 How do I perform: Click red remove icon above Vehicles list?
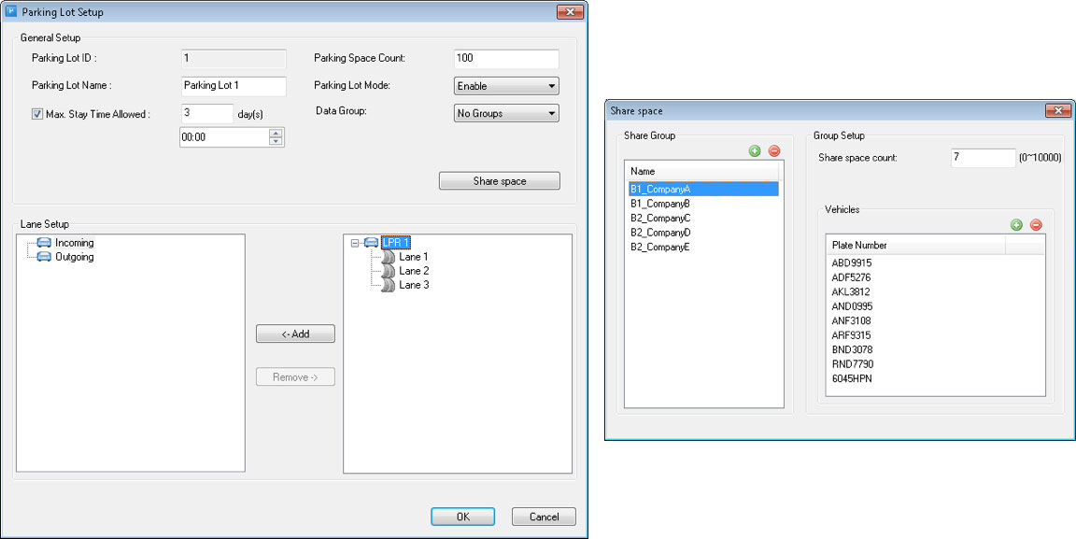[x=1035, y=225]
